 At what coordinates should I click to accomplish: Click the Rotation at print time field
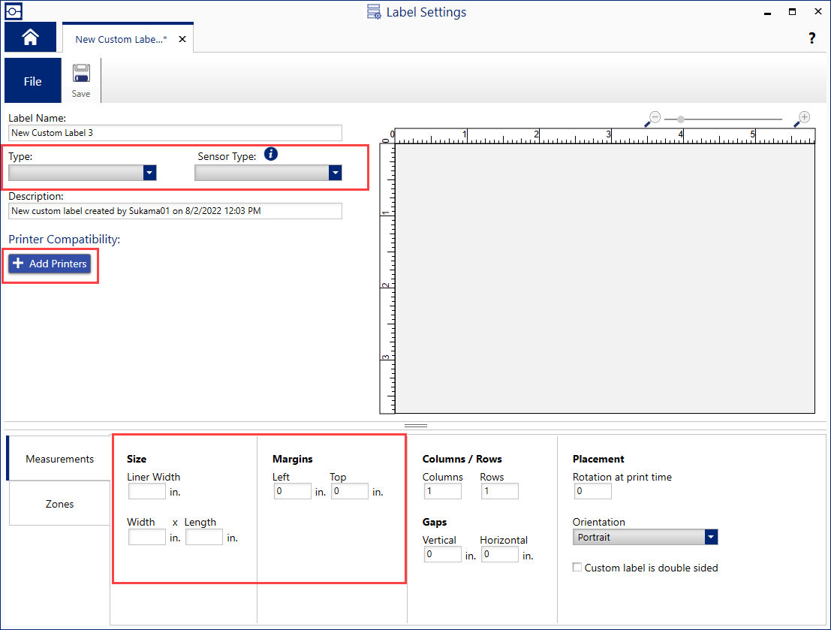pos(592,492)
